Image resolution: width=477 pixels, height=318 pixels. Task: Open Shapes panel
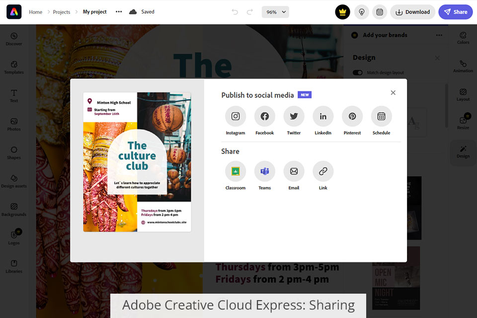click(x=14, y=153)
